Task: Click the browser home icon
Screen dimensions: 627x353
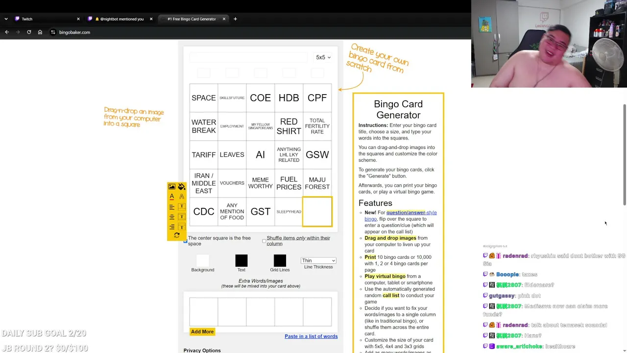Action: (40, 32)
